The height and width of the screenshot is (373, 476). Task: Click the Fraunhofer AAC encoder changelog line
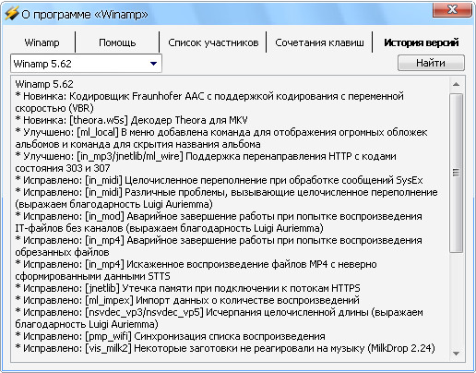point(209,96)
